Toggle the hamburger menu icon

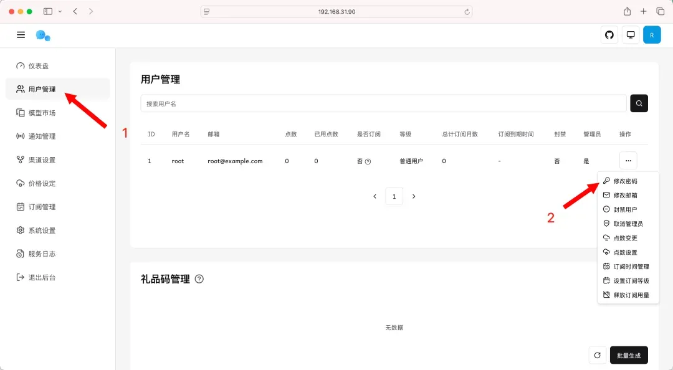[21, 35]
